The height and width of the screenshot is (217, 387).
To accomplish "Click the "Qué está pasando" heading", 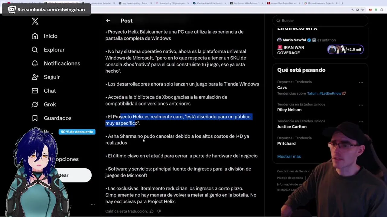I will pyautogui.click(x=301, y=70).
